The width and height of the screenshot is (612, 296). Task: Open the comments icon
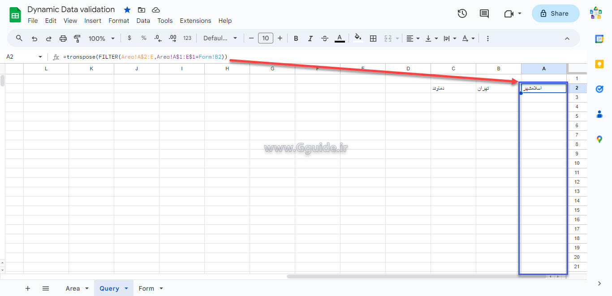tap(484, 13)
